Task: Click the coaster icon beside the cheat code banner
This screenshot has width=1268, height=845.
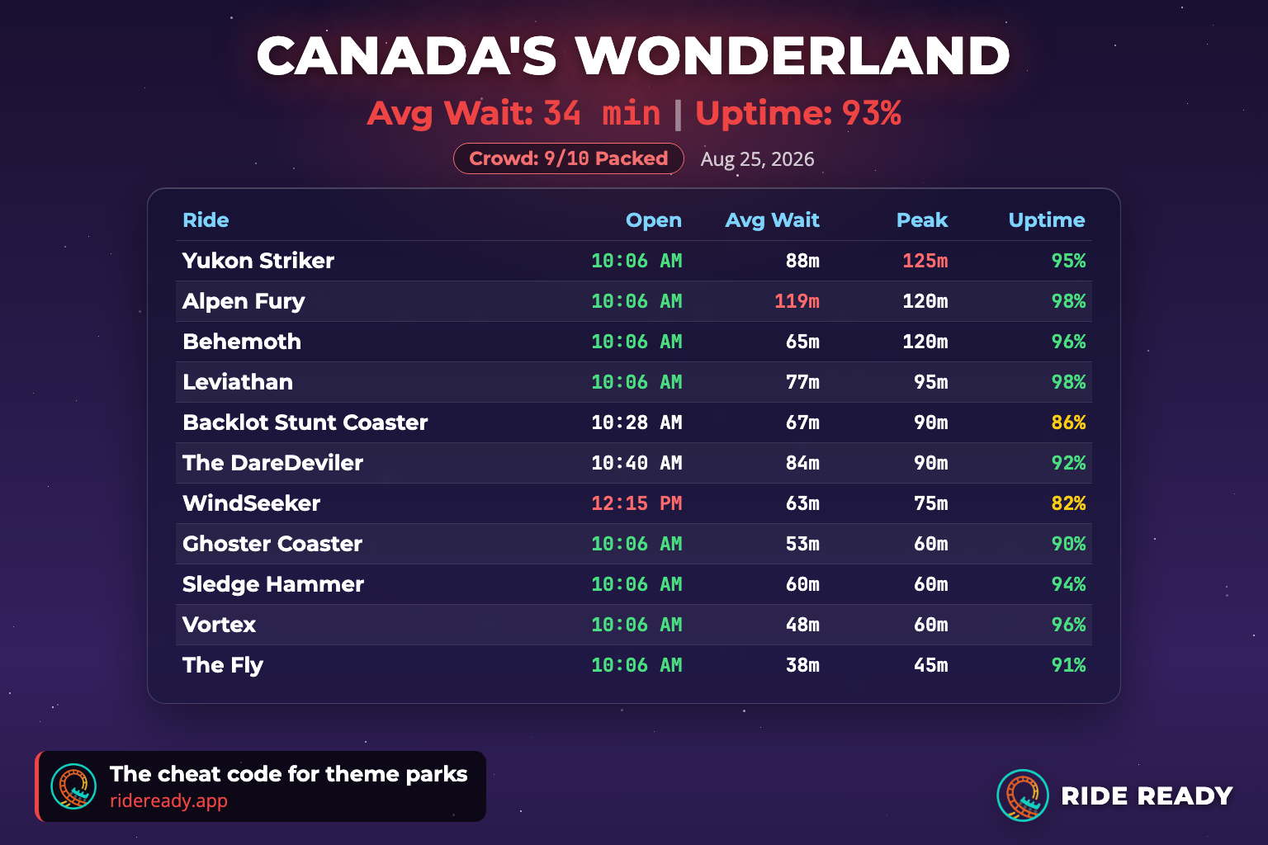Action: (x=73, y=786)
